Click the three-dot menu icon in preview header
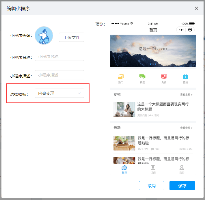This screenshot has width=205, height=200. [181, 30]
